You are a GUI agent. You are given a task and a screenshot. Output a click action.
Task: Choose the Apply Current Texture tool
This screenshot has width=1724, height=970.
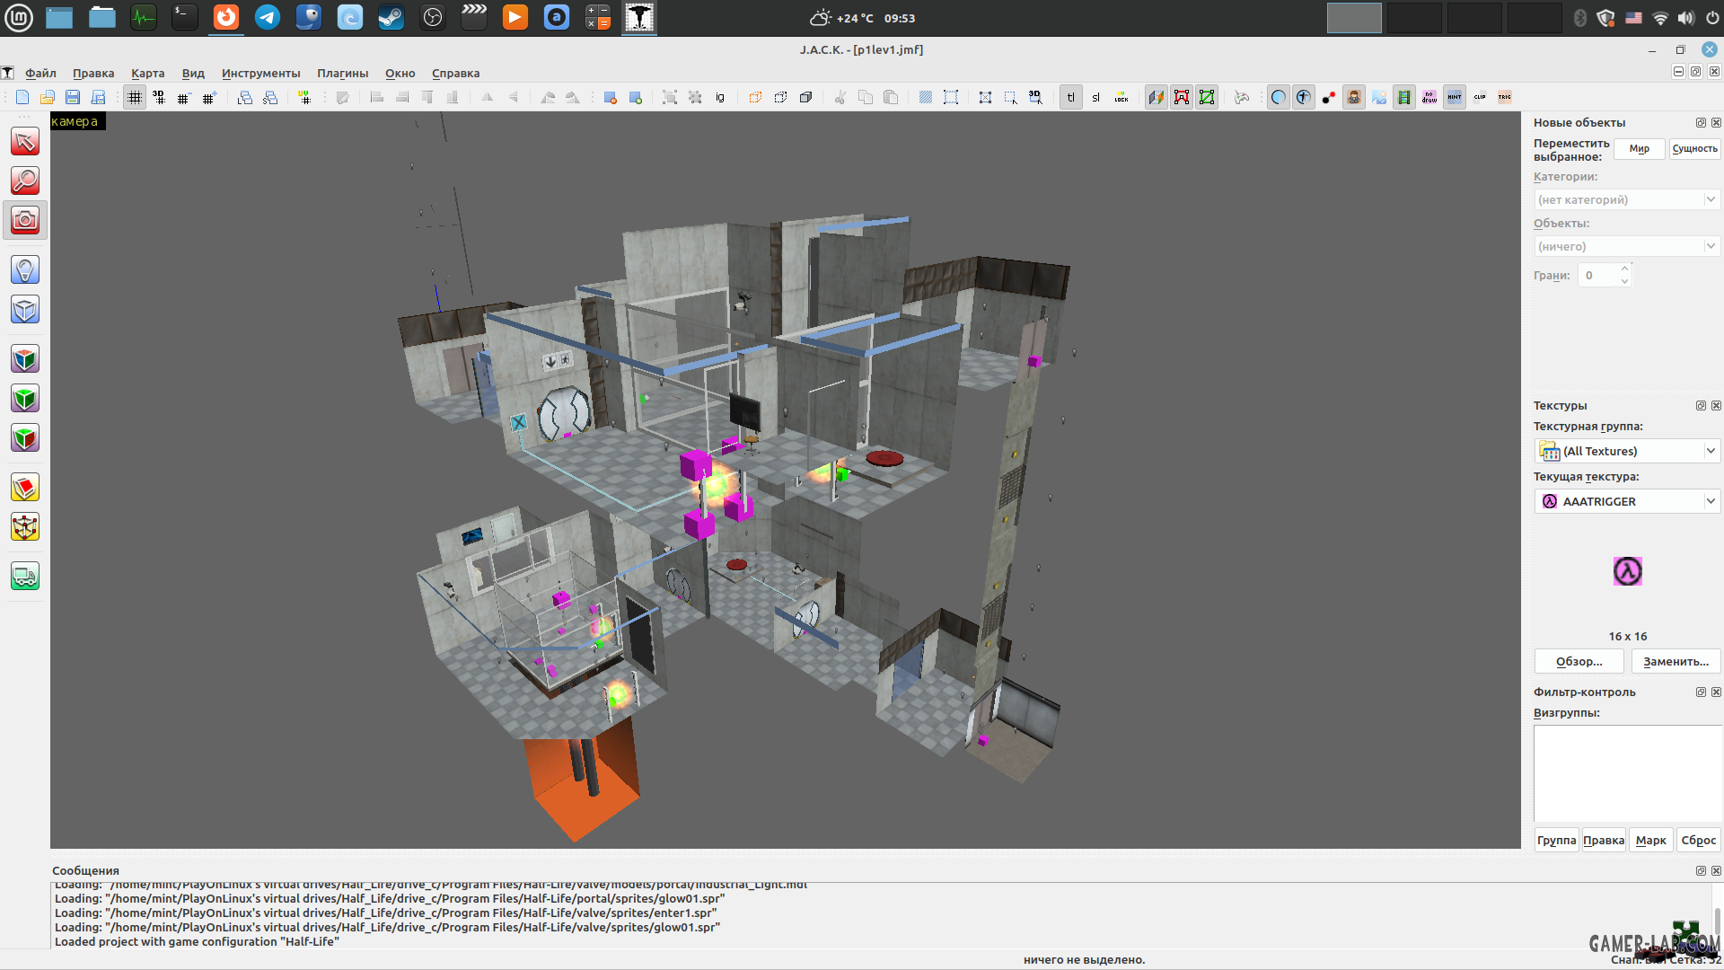click(25, 398)
